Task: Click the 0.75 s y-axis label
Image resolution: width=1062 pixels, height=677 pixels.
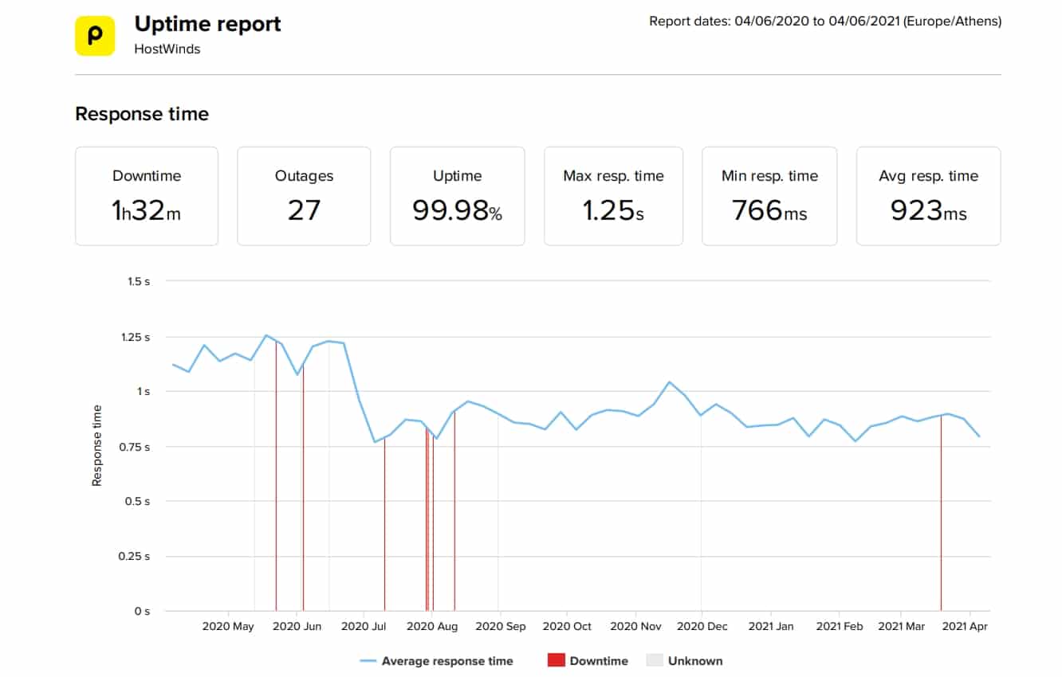Action: pos(136,447)
